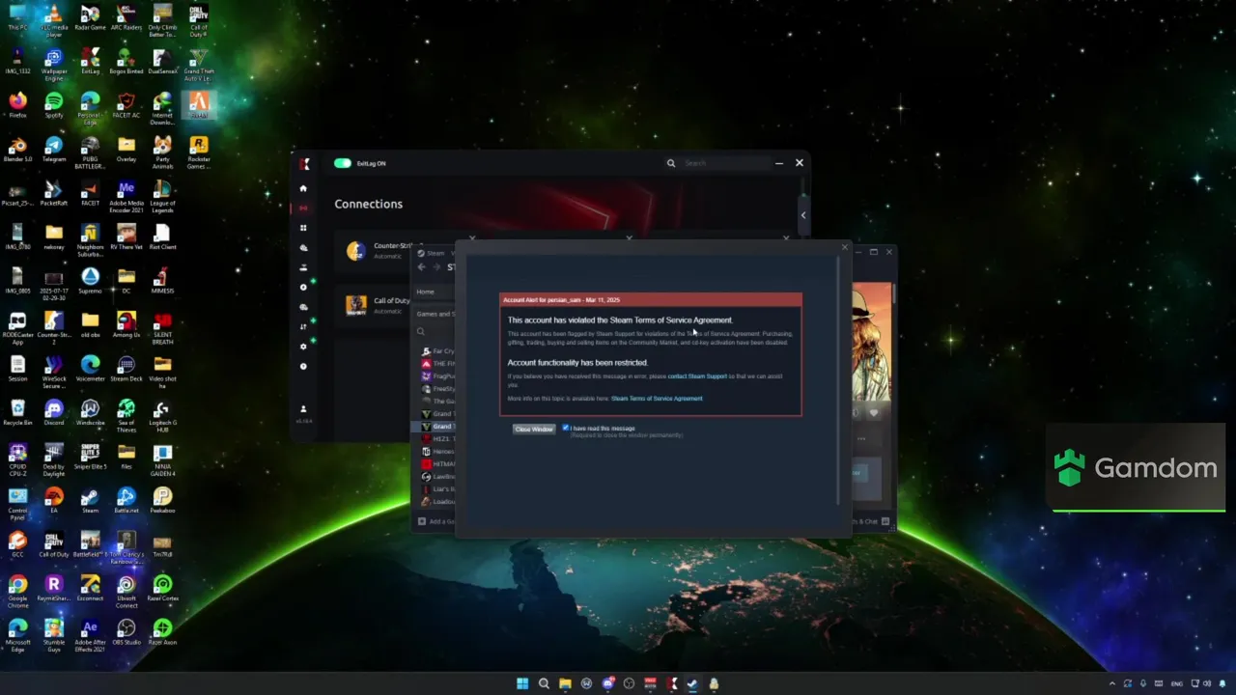Open taskbar Search icon
The image size is (1236, 695).
[x=544, y=683]
